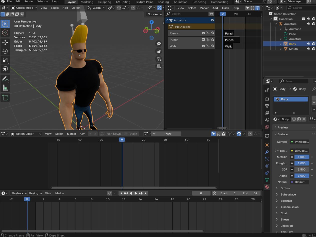Switch perspective/orthographic grid icon
Image resolution: width=316 pixels, height=237 pixels.
click(159, 66)
